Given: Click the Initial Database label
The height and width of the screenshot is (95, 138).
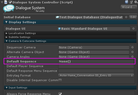Looking at the screenshot, I should [x=17, y=17].
